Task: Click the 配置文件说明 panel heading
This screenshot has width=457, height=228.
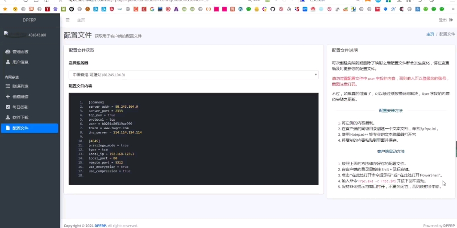Action: pos(345,50)
